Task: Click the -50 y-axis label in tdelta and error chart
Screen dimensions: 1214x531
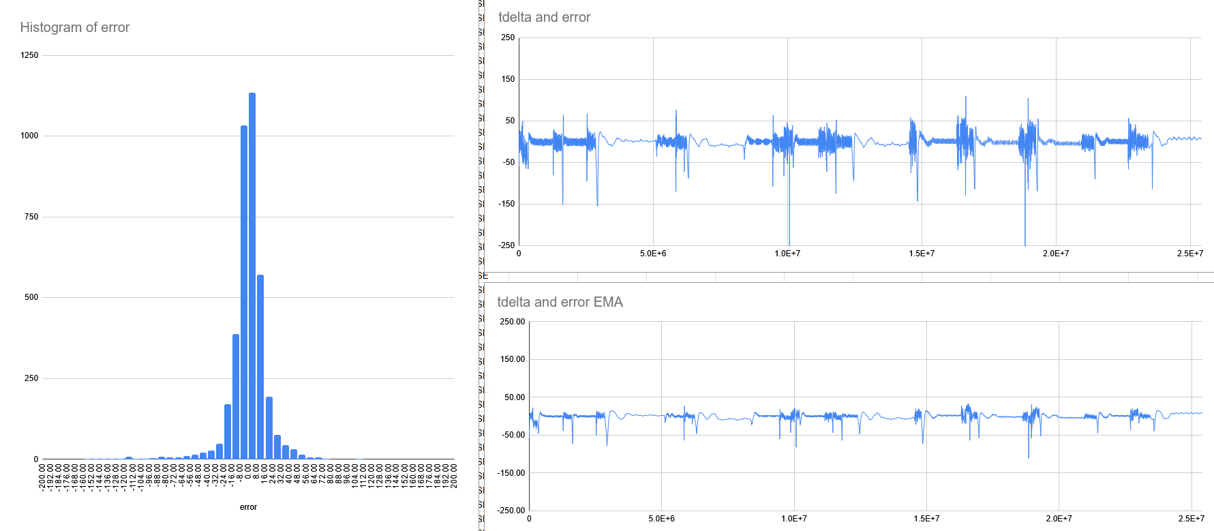Action: click(x=509, y=162)
